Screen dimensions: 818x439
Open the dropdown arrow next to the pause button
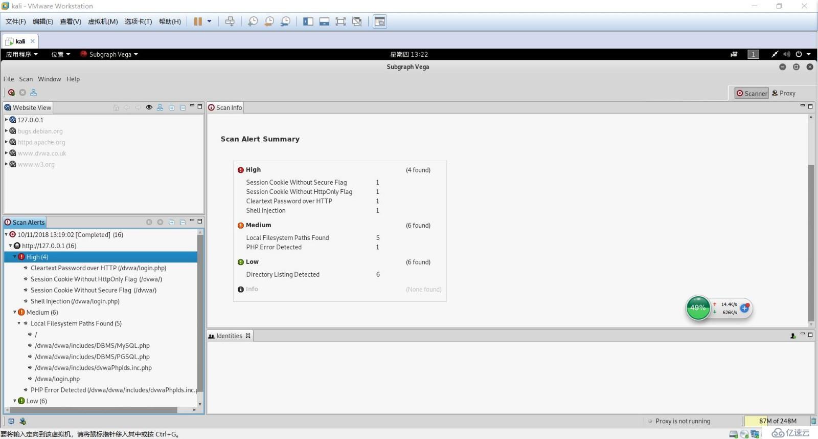pyautogui.click(x=209, y=21)
